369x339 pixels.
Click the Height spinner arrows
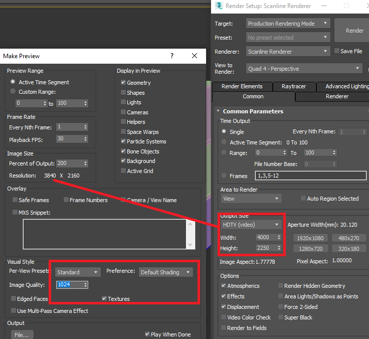coord(279,248)
